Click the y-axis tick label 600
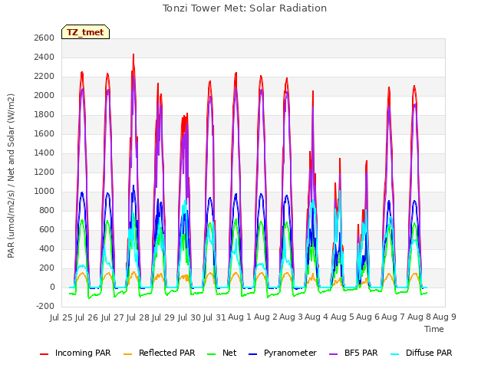Screen dimensions: 491x368 pos(47,230)
